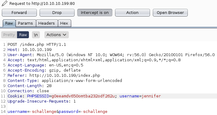Screen dimensions: 217x115
Task: Click the pencil edit icon beside Request
Action: [x=5, y=3]
